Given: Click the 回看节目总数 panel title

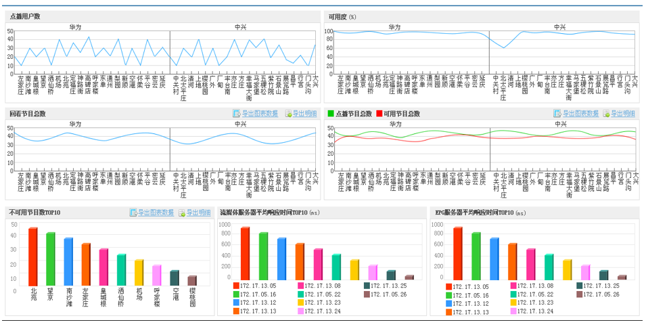Looking at the screenshot, I should [x=27, y=114].
